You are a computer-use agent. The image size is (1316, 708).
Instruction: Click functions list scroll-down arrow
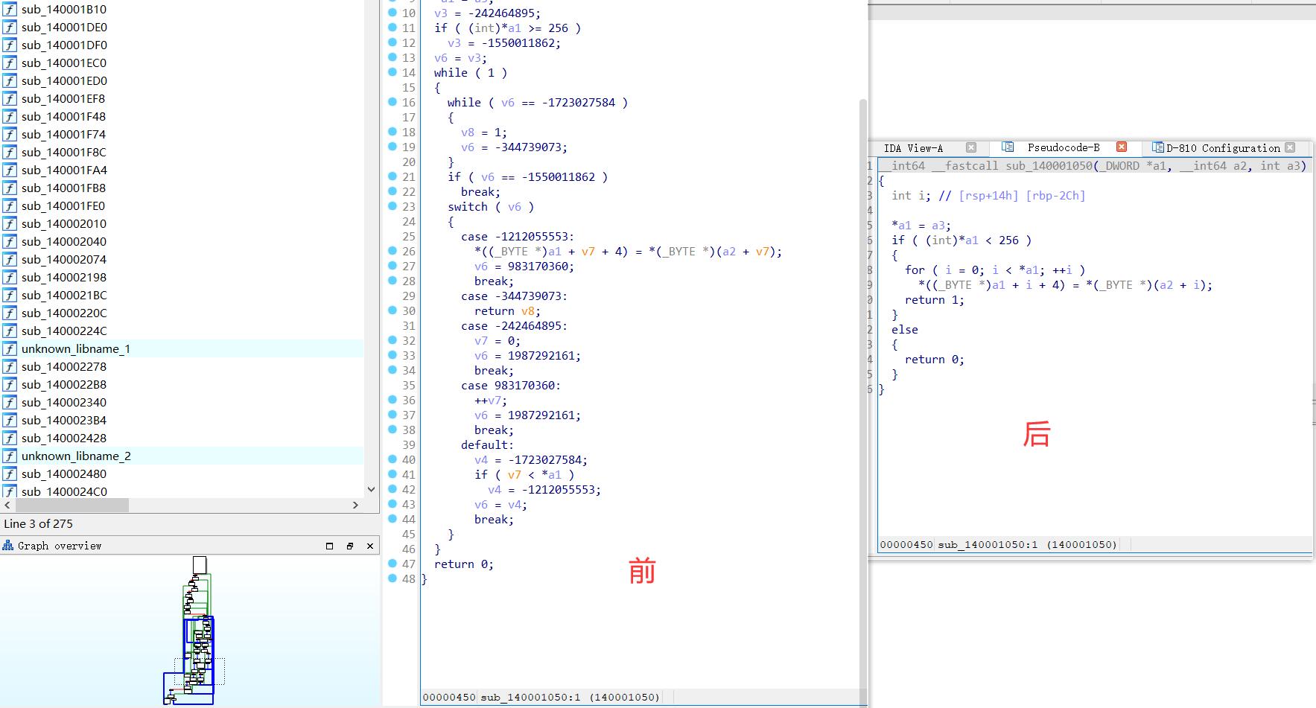click(x=371, y=490)
